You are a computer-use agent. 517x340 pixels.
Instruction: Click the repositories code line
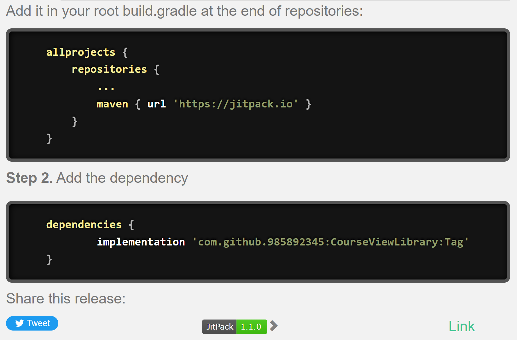[115, 69]
